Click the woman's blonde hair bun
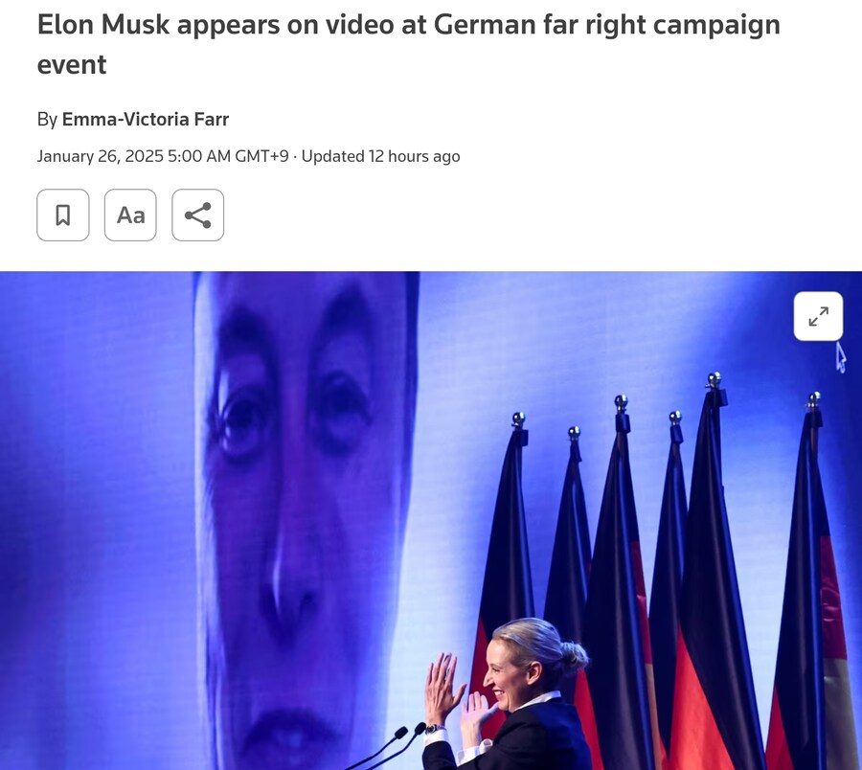862x770 pixels. (x=574, y=655)
